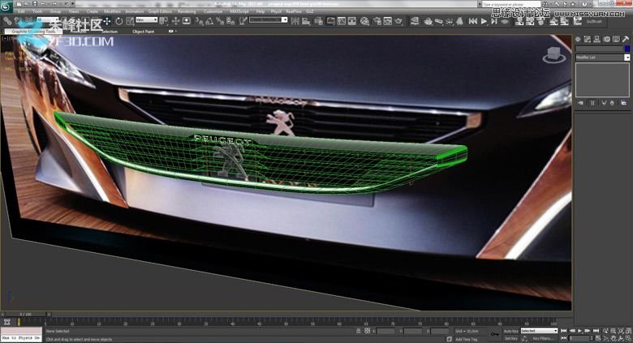
Task: Open the Display command panel tab
Action: [616, 39]
